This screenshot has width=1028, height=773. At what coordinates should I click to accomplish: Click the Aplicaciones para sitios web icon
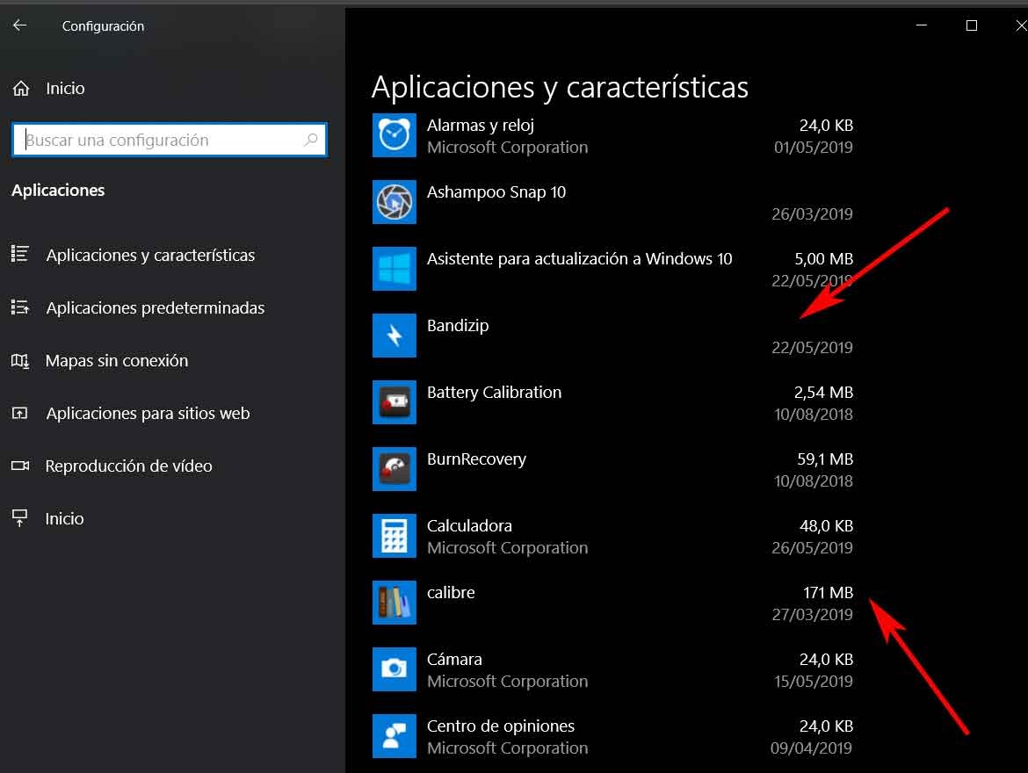[20, 413]
